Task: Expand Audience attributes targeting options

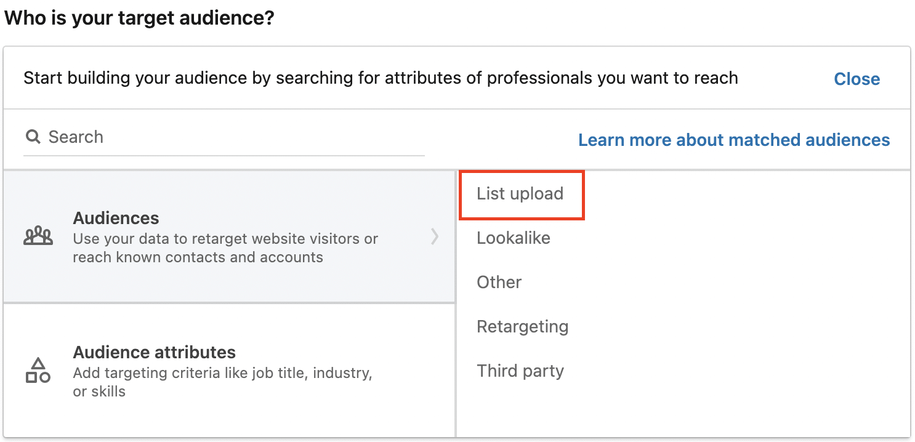Action: [x=228, y=369]
